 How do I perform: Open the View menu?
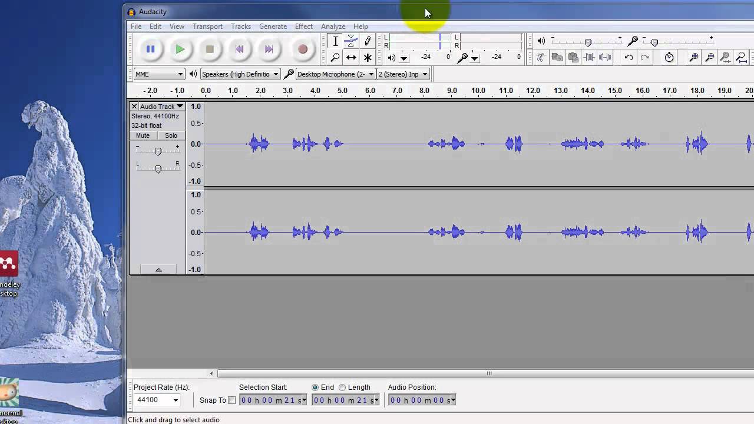(x=177, y=26)
